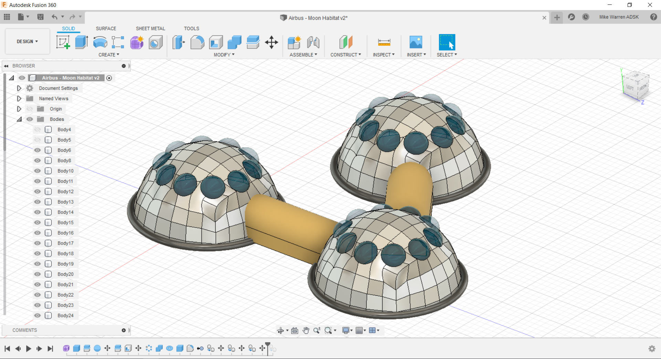Choose the Revolve tool in Create

coord(100,42)
